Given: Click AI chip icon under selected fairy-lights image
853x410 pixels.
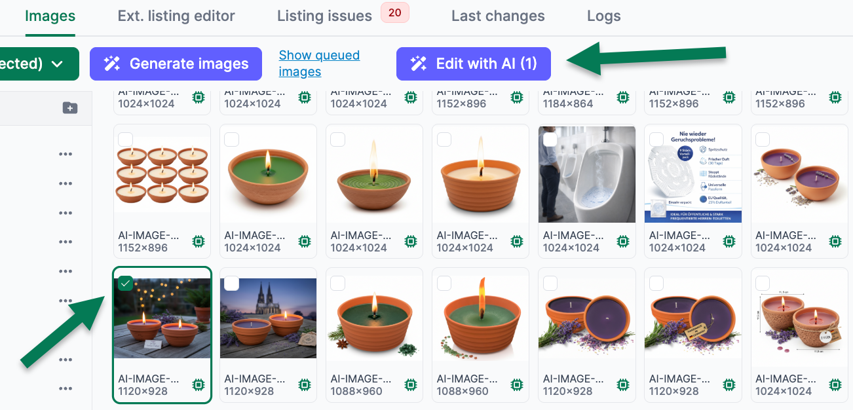Looking at the screenshot, I should [199, 384].
